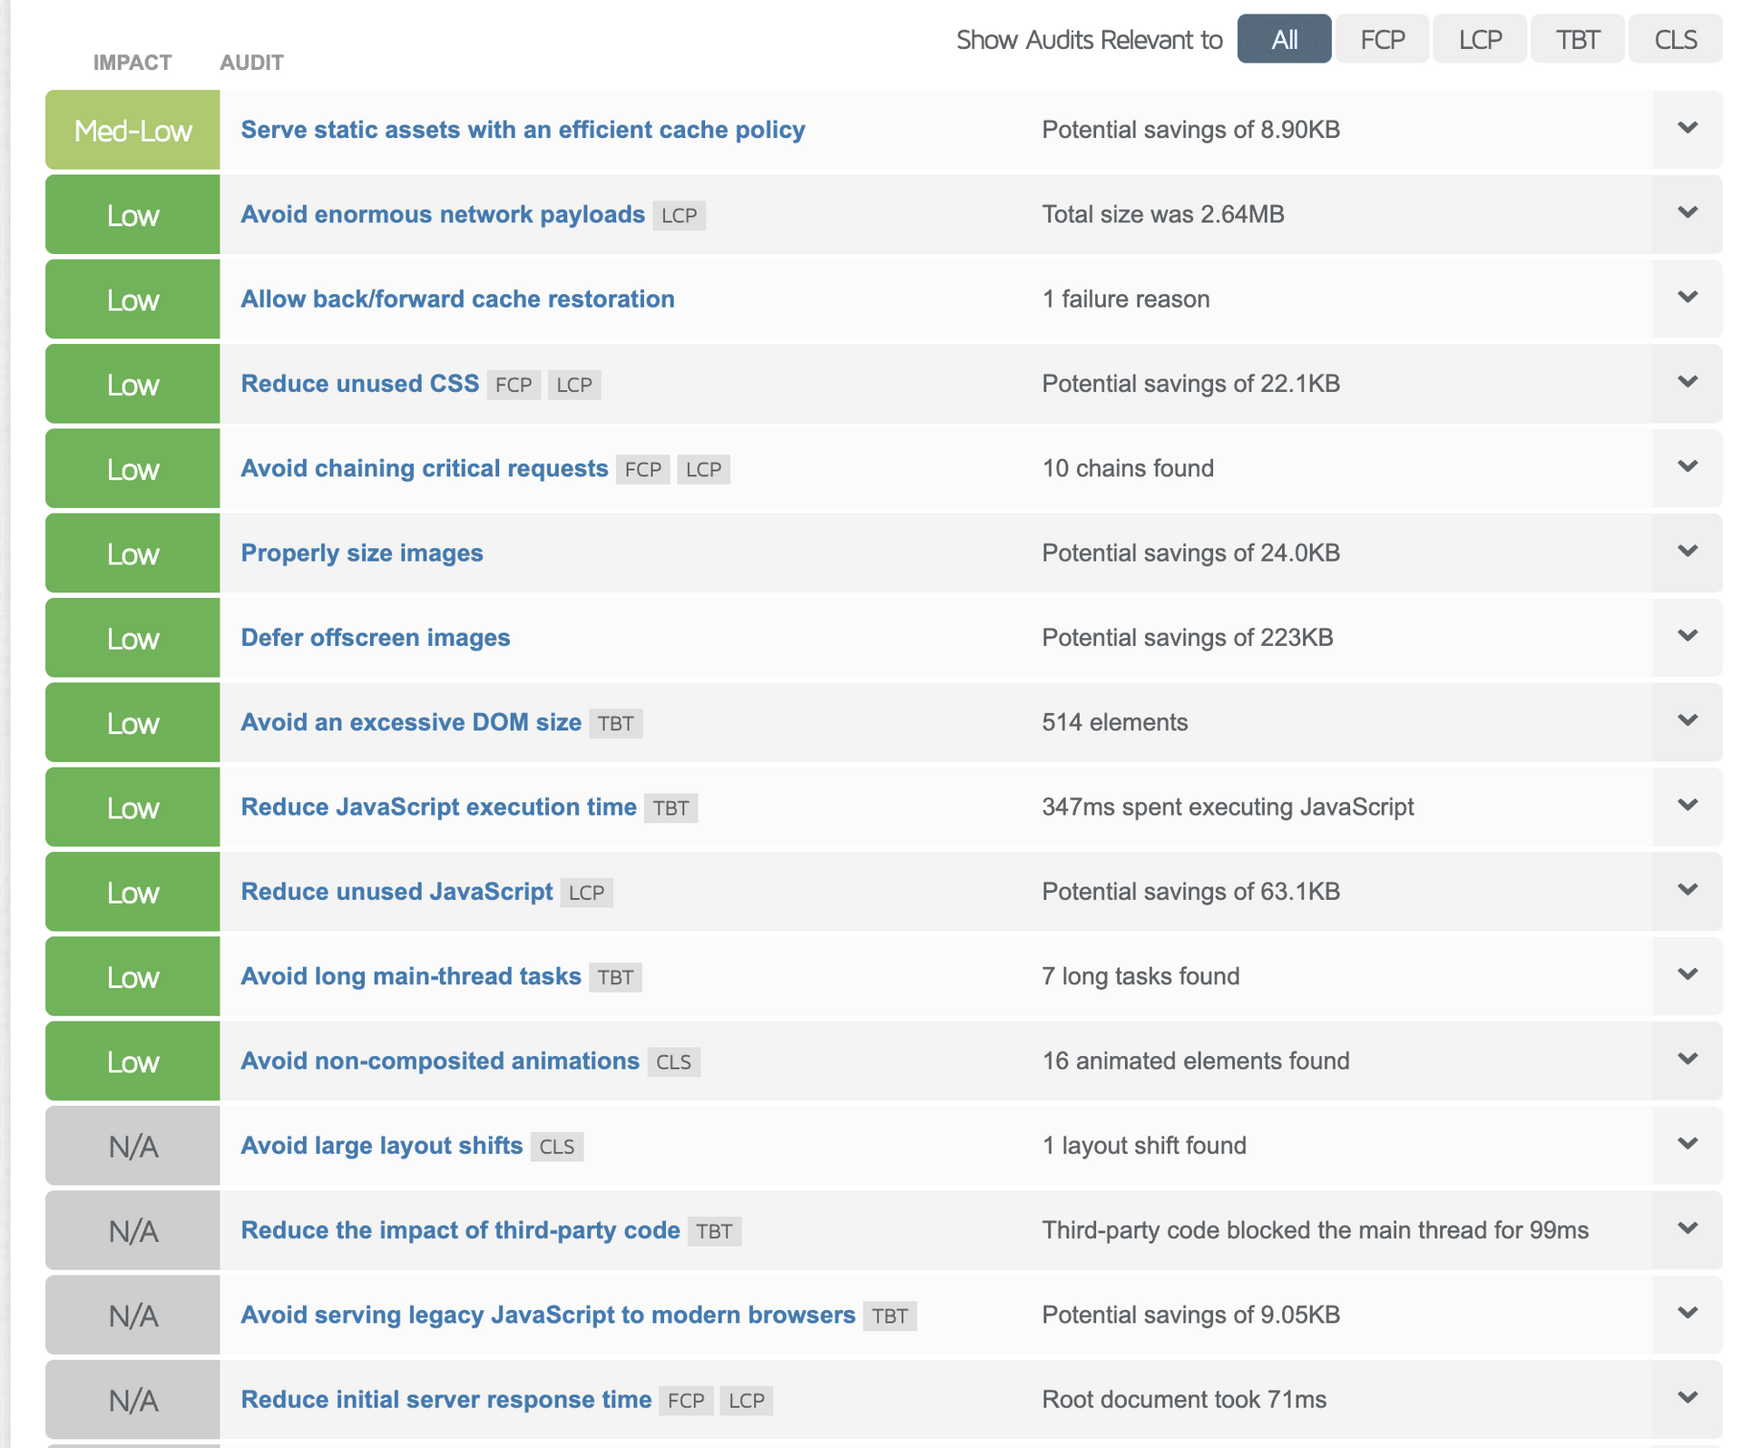Expand the network payloads audit details
1742x1448 pixels.
tap(1687, 213)
